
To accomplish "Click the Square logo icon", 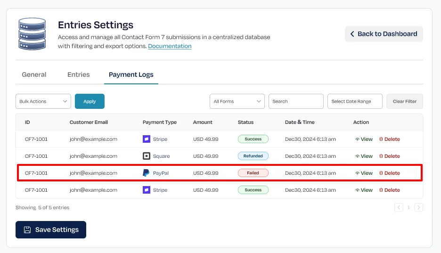I will click(146, 156).
